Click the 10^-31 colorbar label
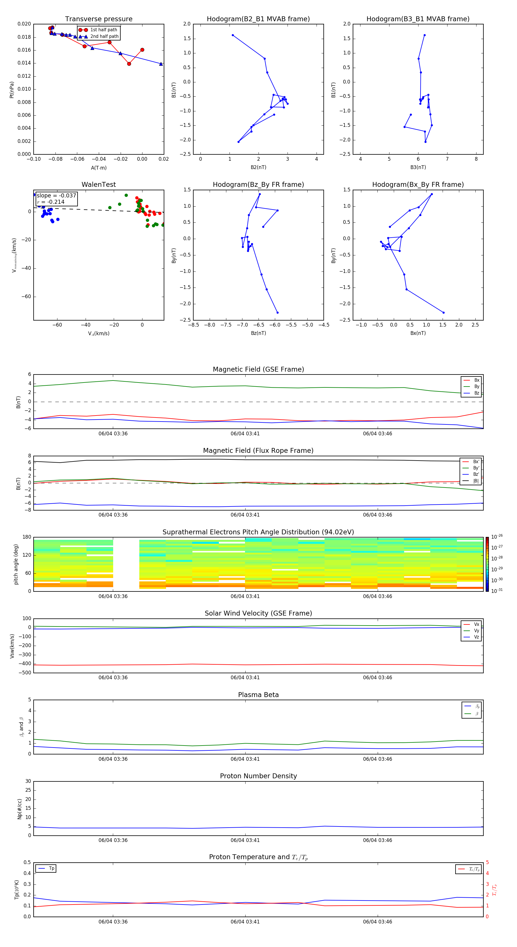The height and width of the screenshot is (947, 517). click(497, 591)
